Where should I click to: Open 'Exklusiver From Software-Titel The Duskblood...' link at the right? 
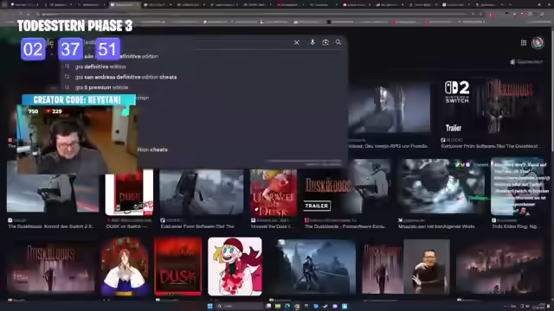[492, 146]
